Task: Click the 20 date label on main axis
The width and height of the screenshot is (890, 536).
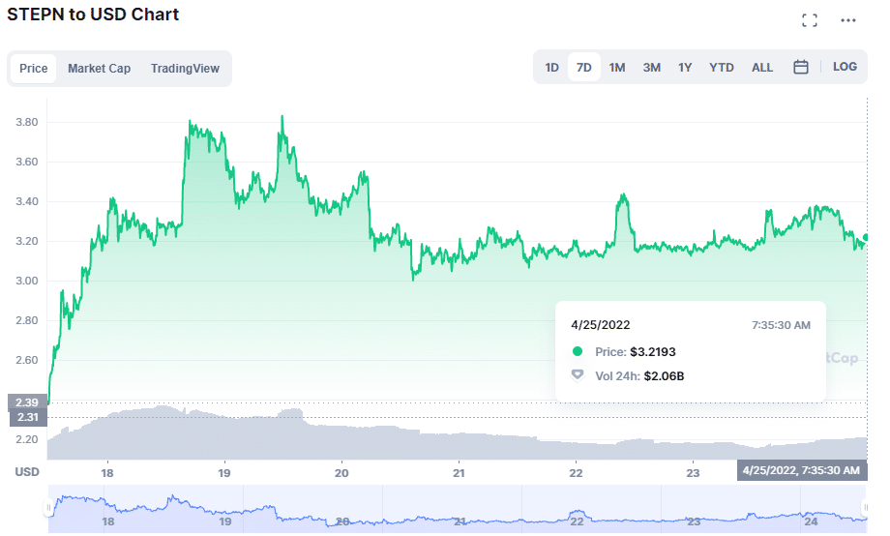Action: (341, 473)
